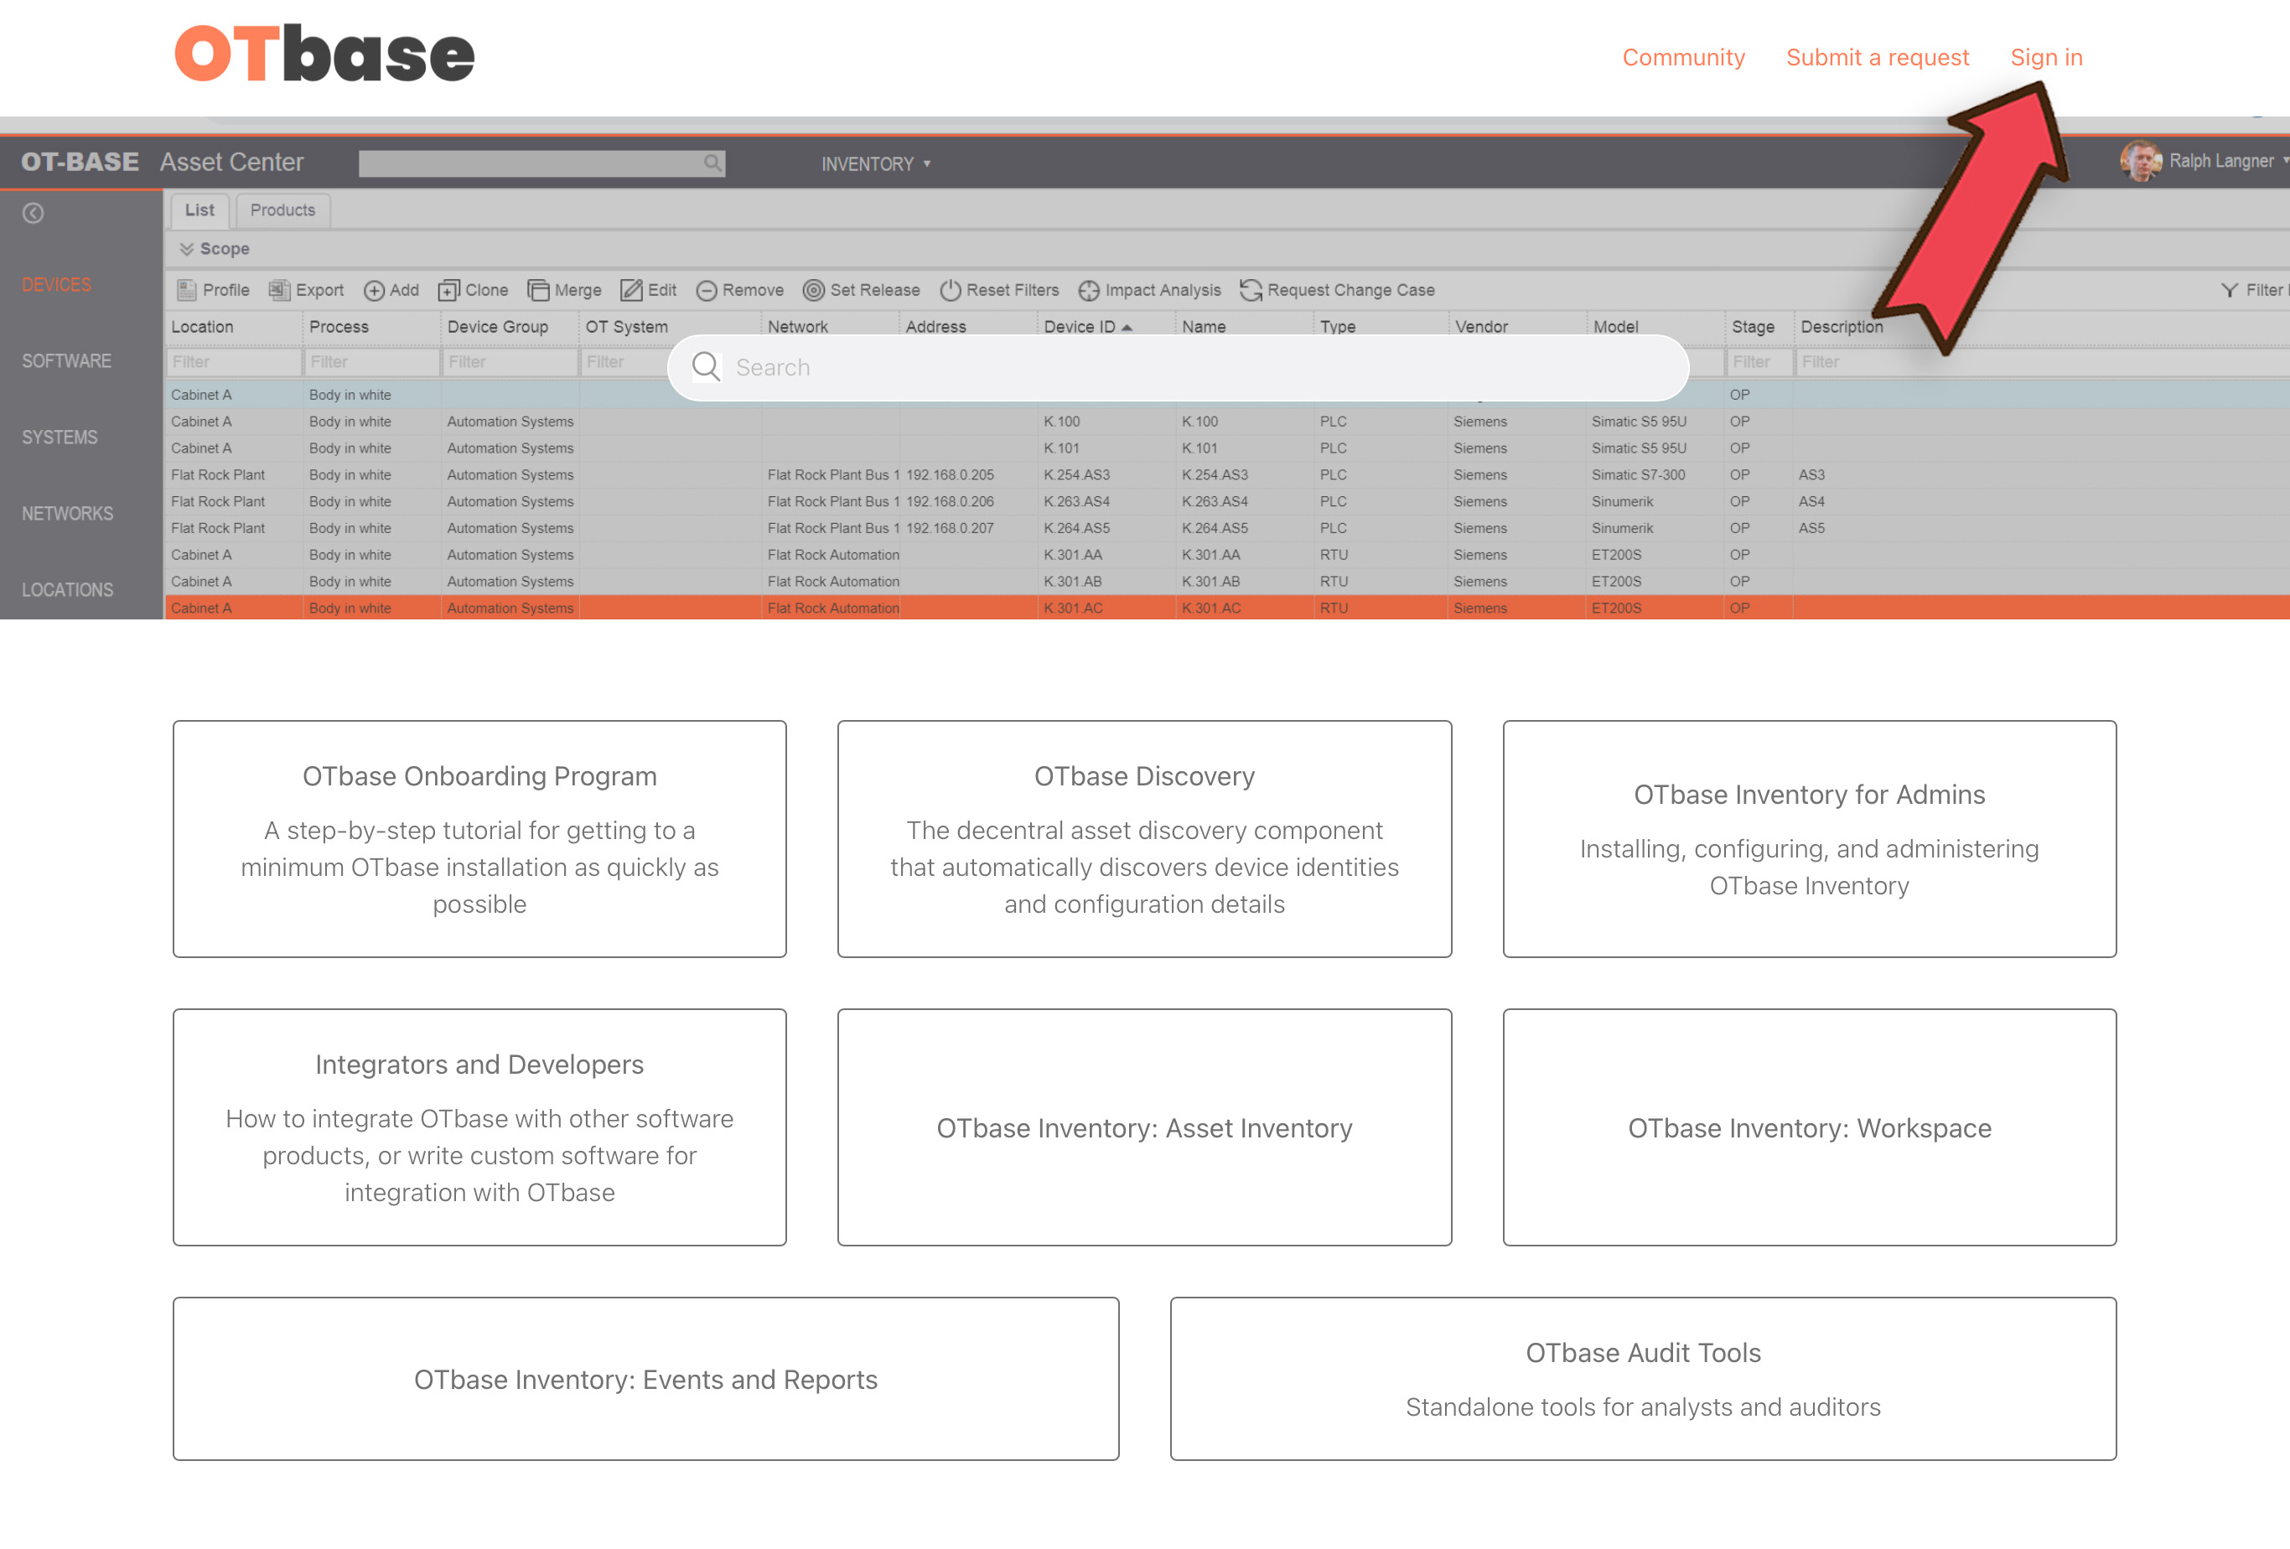Open the OTbase Inventory: Events and Reports card
2290x1549 pixels.
coord(645,1379)
